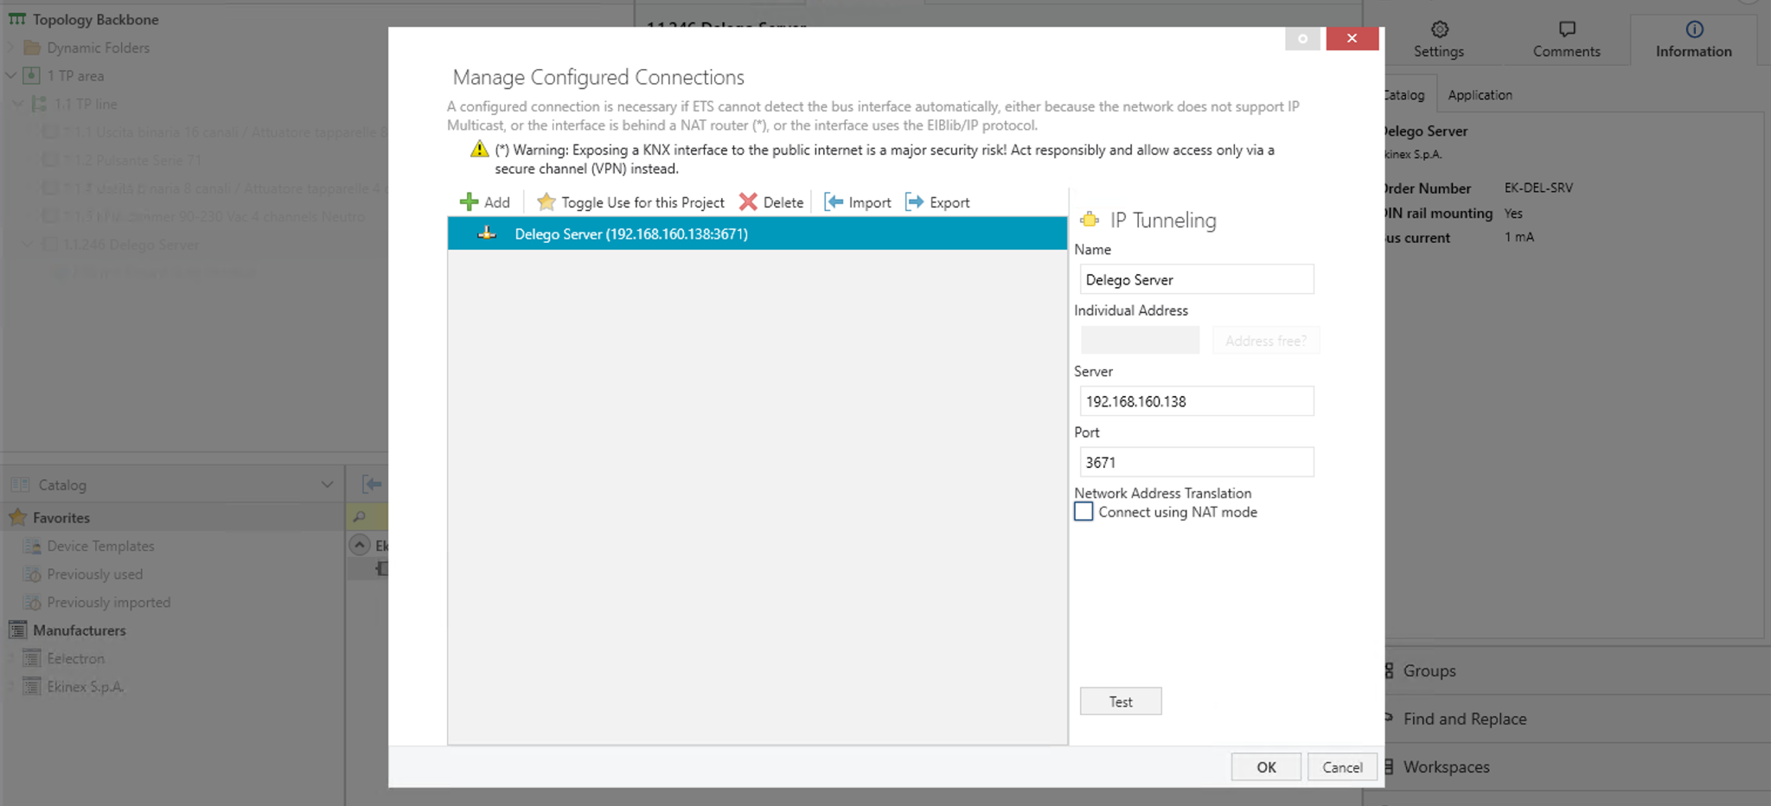
Task: Open Device Templates in catalog
Action: (x=100, y=547)
